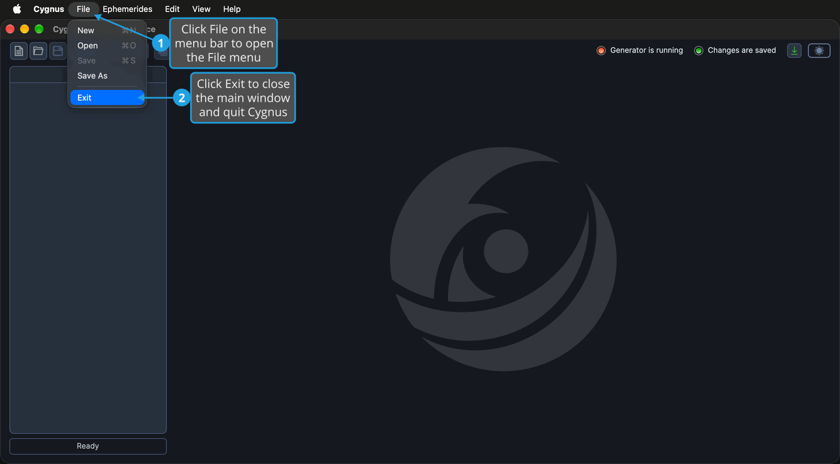Choose Open from the File menu
Viewport: 840px width, 464px height.
click(108, 45)
